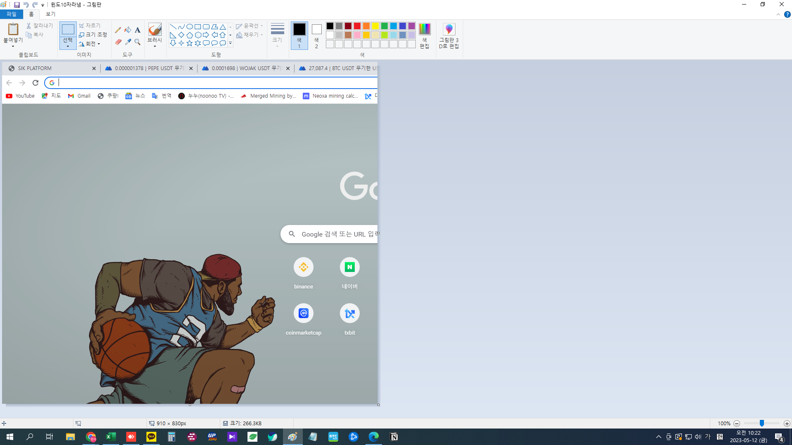Choose the oval shape in the shapes gallery
792x445 pixels.
pyautogui.click(x=189, y=26)
